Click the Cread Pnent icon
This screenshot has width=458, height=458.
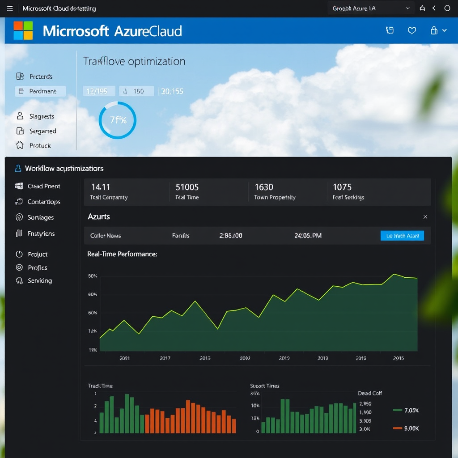(19, 186)
